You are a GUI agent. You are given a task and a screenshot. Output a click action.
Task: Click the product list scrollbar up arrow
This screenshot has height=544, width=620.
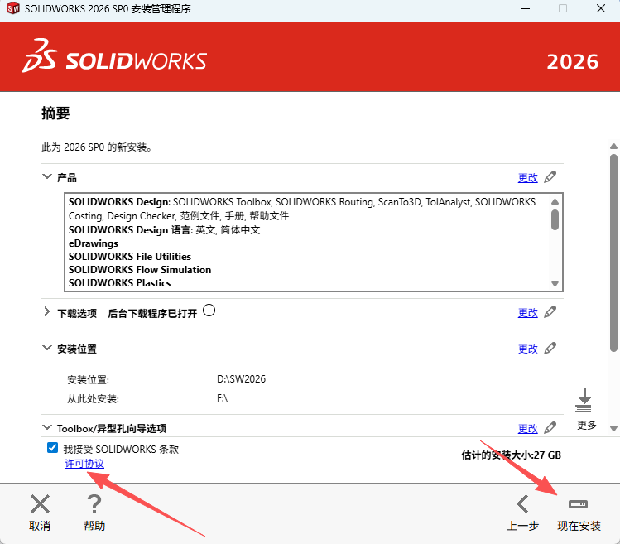tap(555, 201)
